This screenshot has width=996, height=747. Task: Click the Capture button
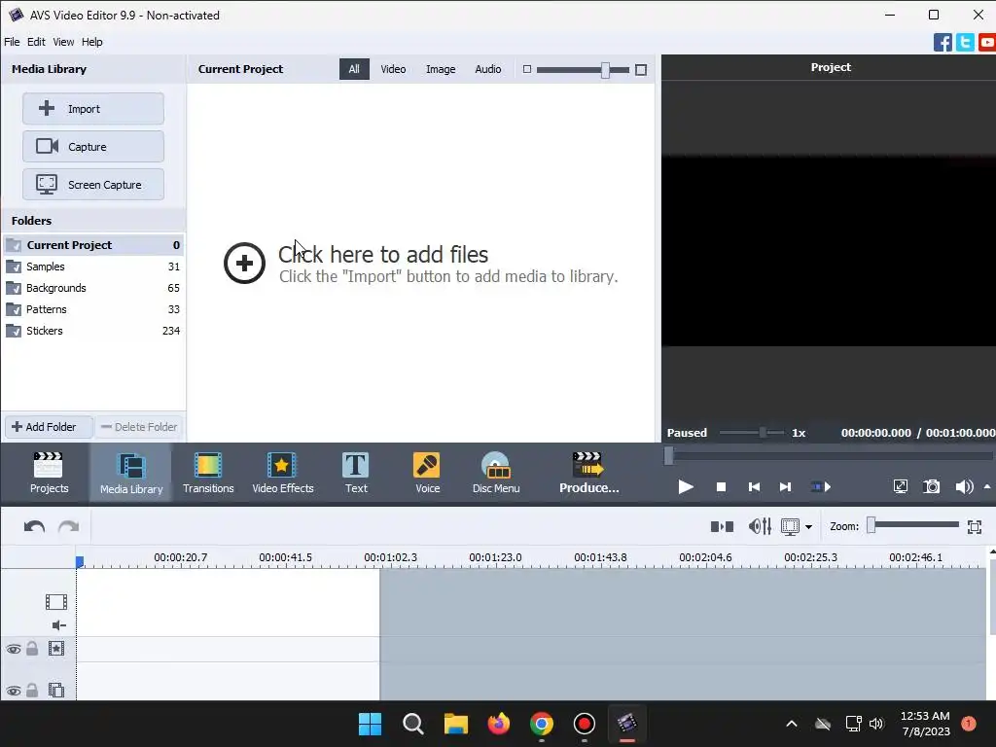93,147
